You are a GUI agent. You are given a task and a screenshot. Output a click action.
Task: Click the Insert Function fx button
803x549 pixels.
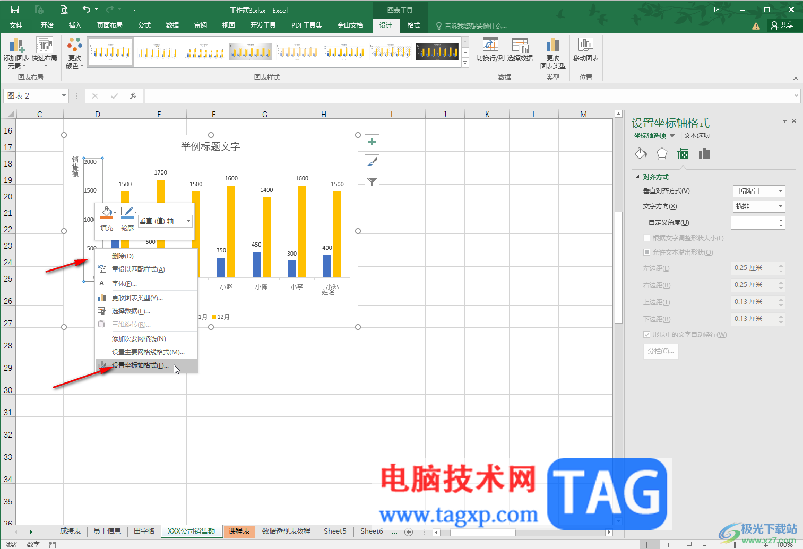pos(133,96)
